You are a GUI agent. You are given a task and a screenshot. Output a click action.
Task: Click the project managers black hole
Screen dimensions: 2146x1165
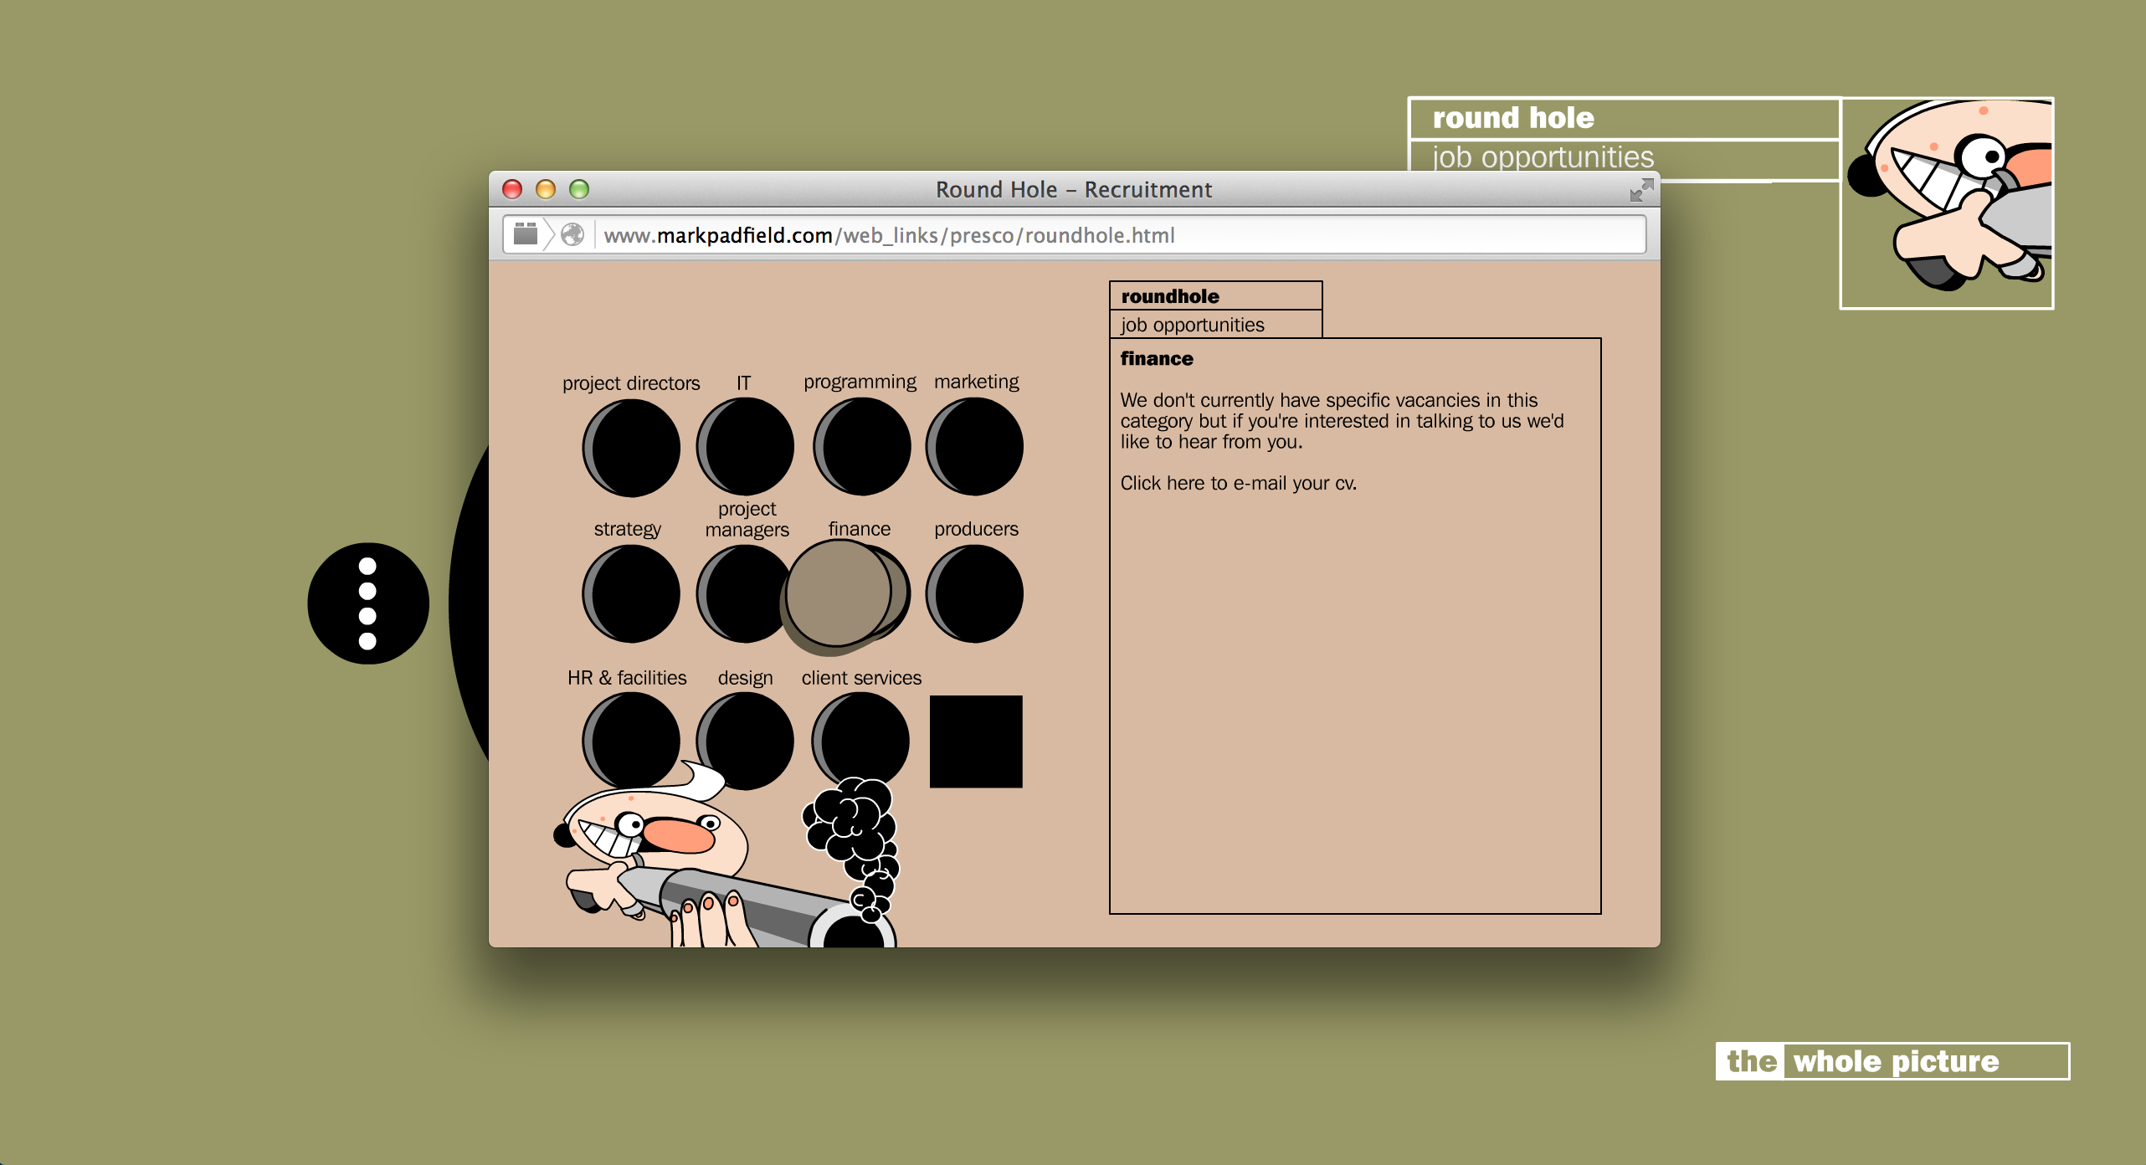point(741,594)
